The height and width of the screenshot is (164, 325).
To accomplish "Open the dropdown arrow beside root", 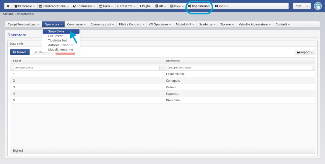I will [x=307, y=6].
